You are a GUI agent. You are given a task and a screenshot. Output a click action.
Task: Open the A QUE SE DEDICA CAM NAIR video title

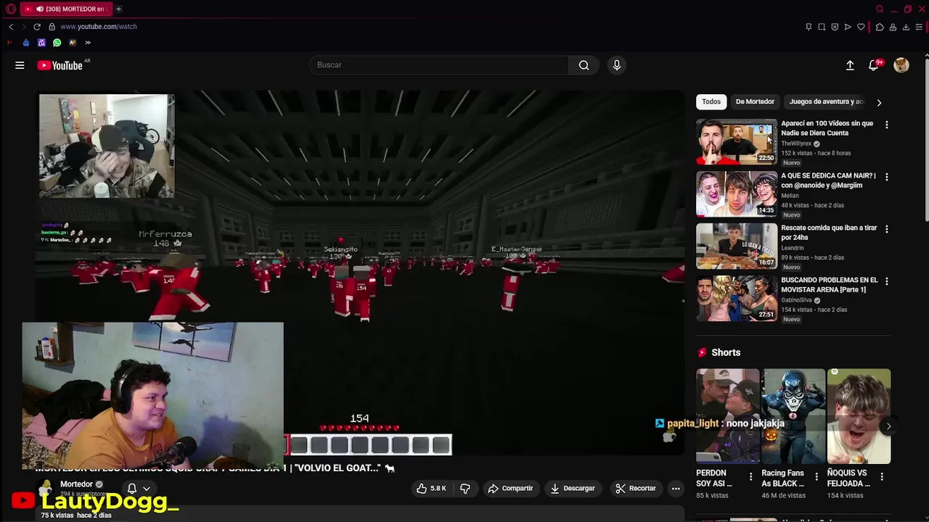click(x=828, y=181)
